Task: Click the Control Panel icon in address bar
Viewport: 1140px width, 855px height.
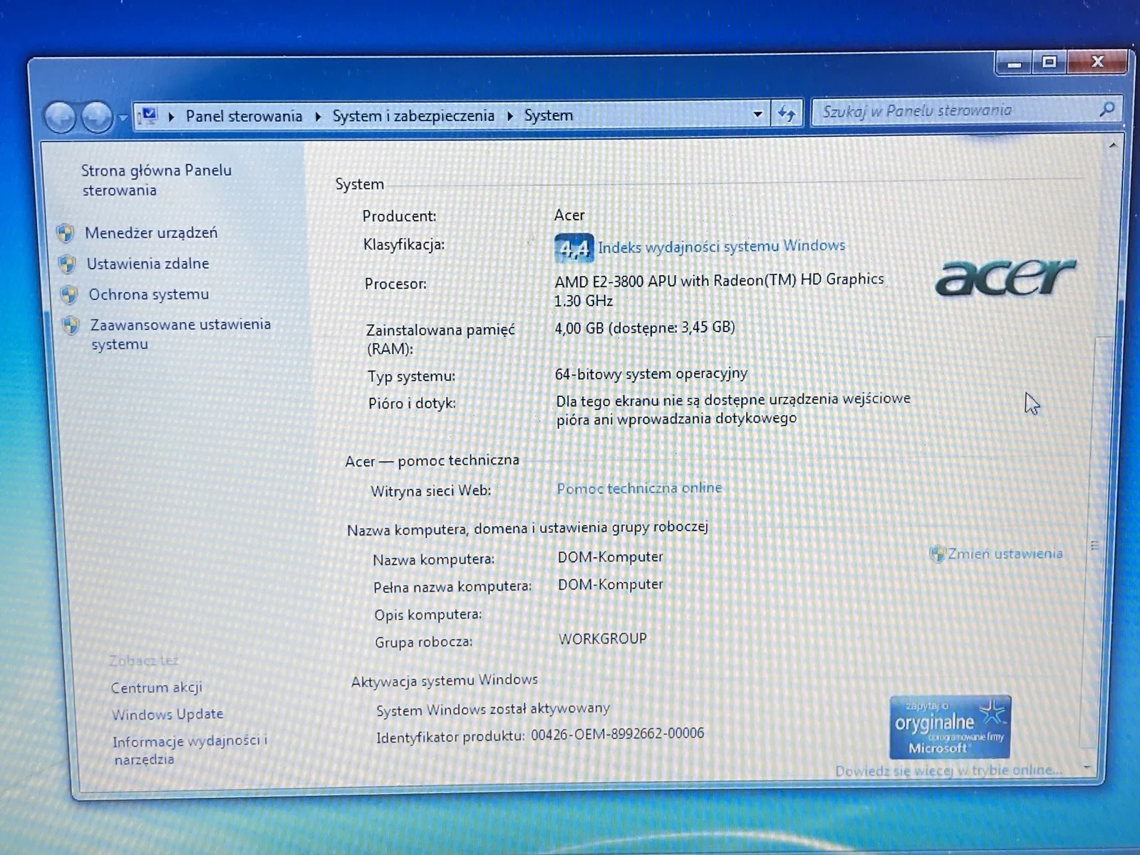Action: tap(148, 115)
